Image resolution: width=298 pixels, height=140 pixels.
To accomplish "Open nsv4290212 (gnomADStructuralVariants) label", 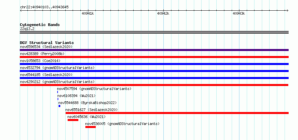I will (57, 82).
